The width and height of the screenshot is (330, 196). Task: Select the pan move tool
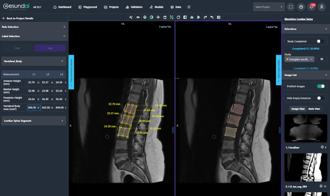point(158,17)
